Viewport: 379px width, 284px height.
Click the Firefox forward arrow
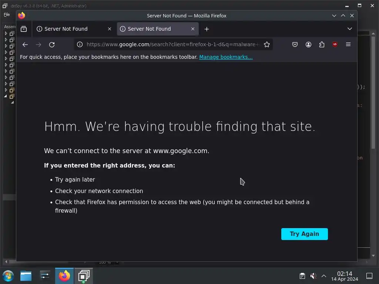[38, 45]
